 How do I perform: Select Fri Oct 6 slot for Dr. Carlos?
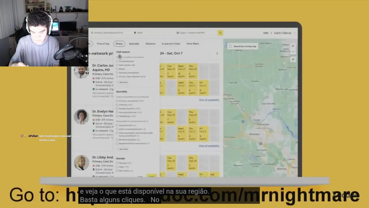click(203, 88)
